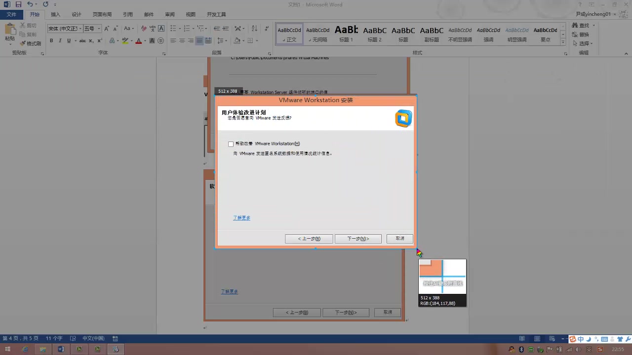The width and height of the screenshot is (632, 355).
Task: Copy selection using 复制
Action: pos(28,35)
